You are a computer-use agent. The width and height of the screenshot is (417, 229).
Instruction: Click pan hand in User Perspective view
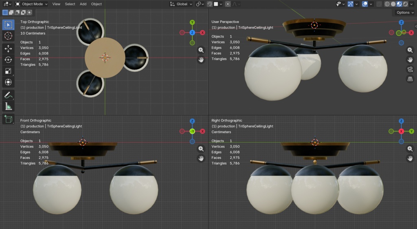pyautogui.click(x=410, y=59)
